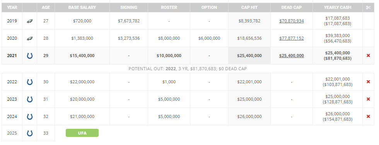Click the red X cut icon for 2024

368,116
